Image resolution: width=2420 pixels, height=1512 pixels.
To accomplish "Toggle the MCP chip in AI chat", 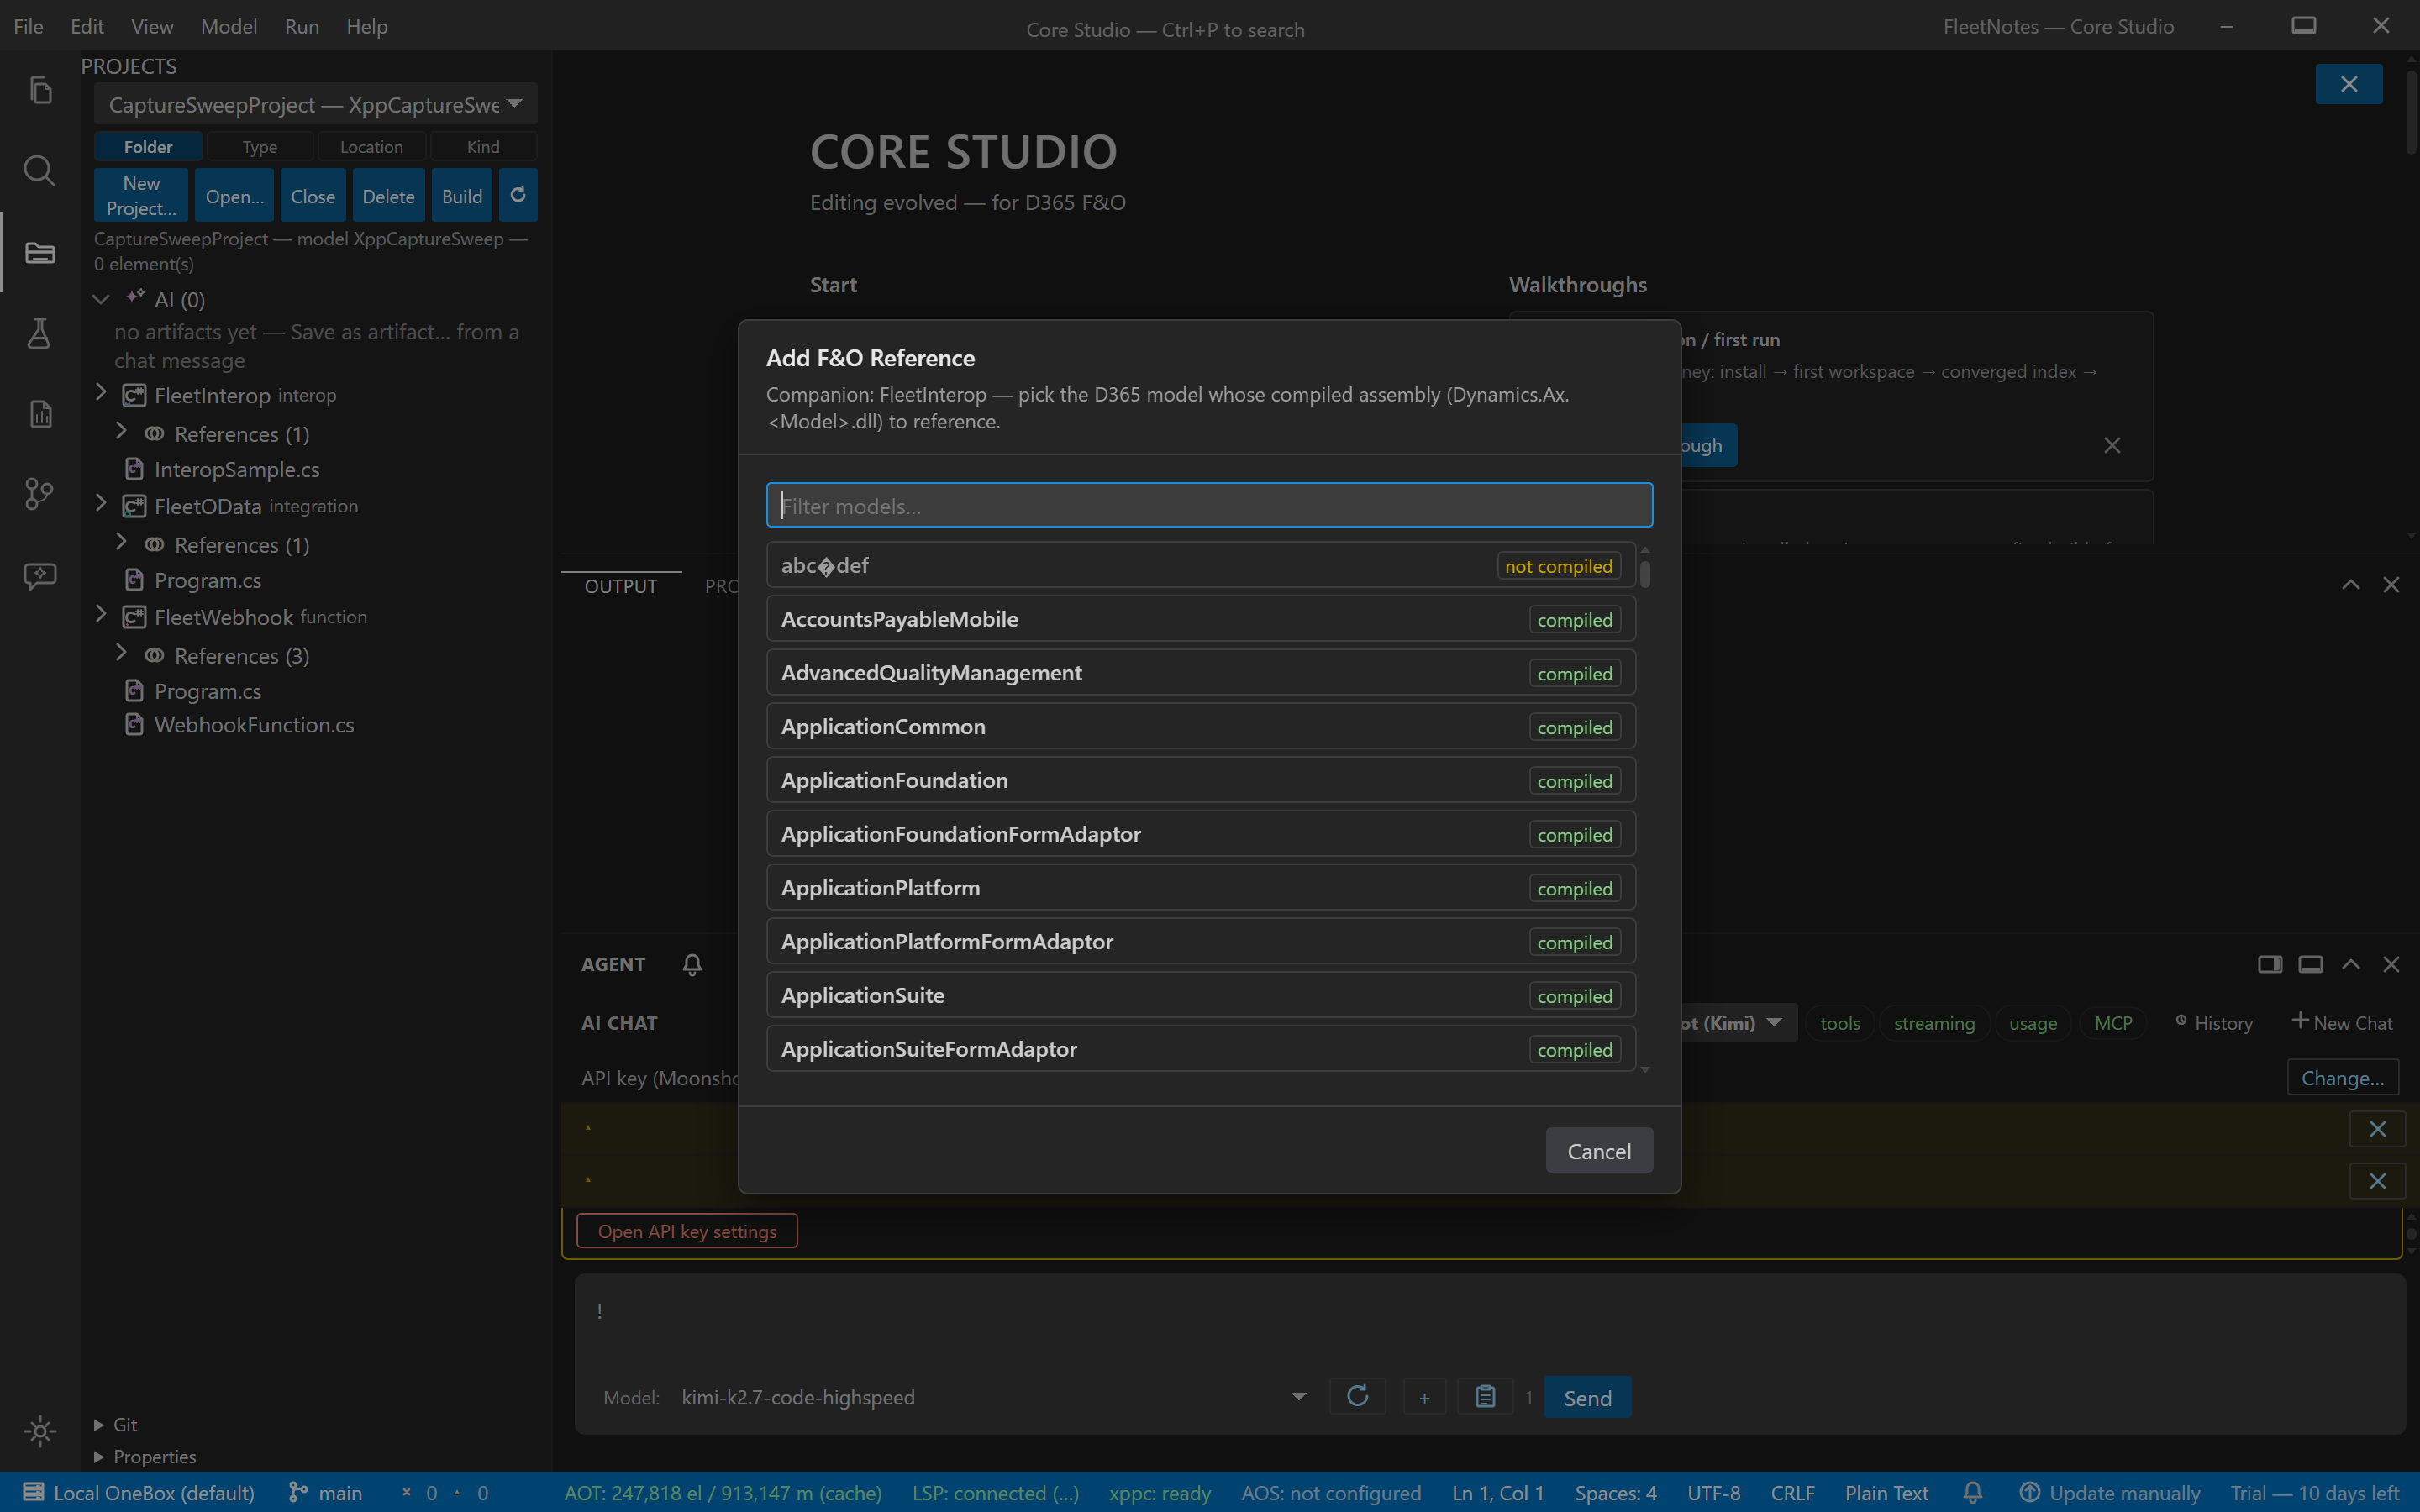I will pyautogui.click(x=2113, y=1023).
